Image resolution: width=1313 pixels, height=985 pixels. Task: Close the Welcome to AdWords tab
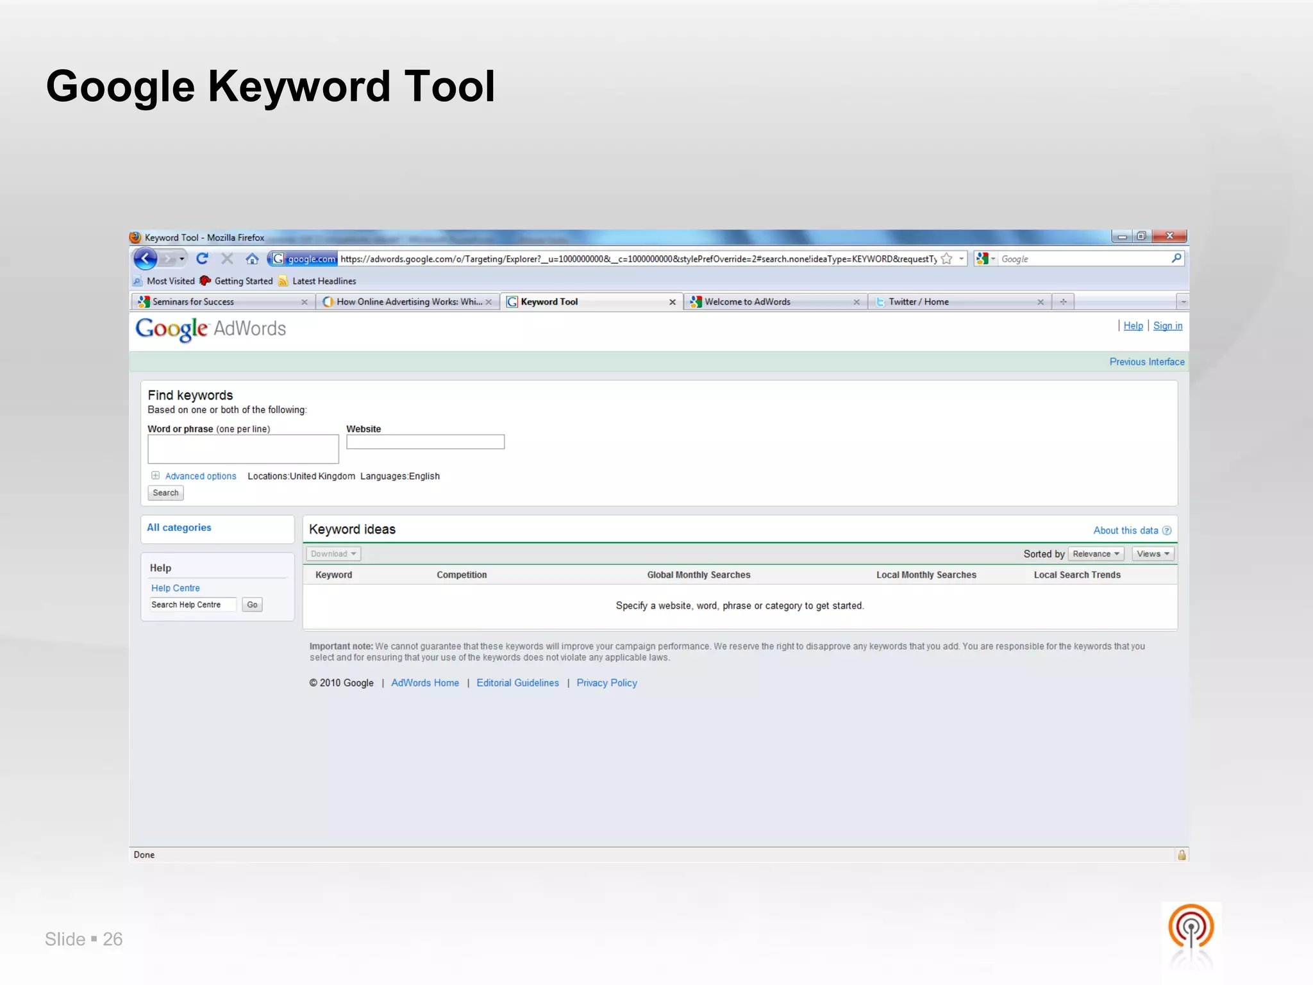click(857, 302)
